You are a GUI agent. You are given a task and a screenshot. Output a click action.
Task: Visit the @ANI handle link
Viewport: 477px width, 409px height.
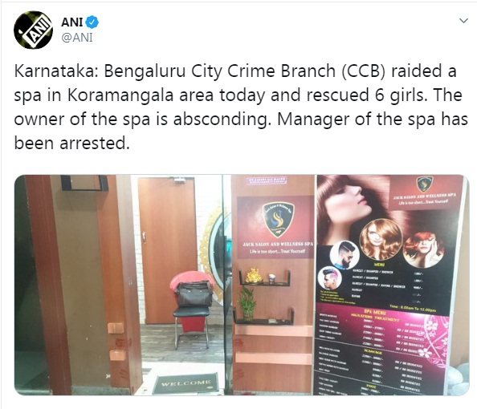(77, 38)
